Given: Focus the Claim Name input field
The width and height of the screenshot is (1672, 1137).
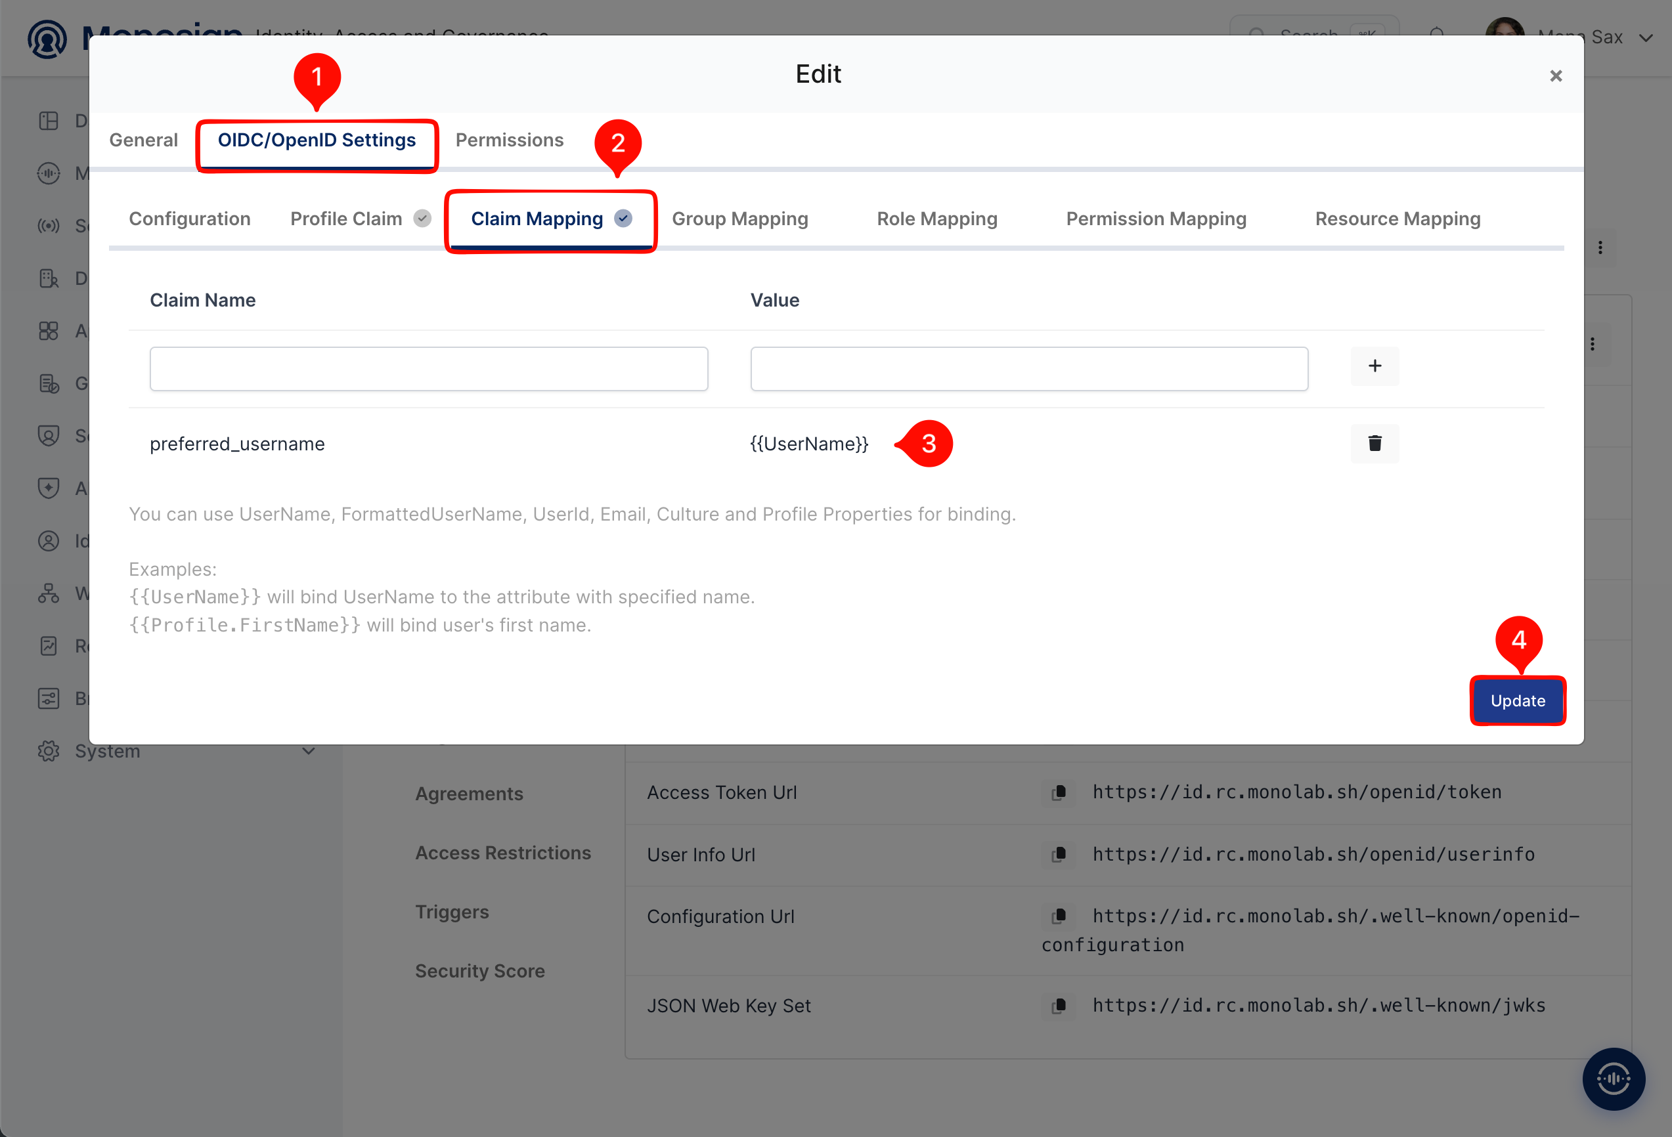Looking at the screenshot, I should point(429,369).
